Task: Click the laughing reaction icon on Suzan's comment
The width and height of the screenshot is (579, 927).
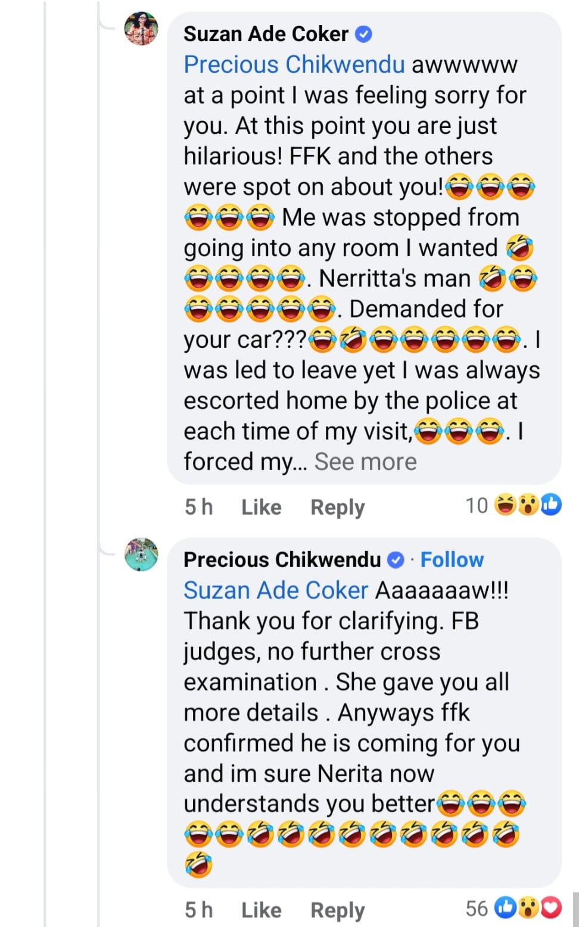Action: tap(506, 506)
